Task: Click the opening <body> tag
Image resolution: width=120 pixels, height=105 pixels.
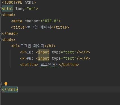Action: [9, 40]
